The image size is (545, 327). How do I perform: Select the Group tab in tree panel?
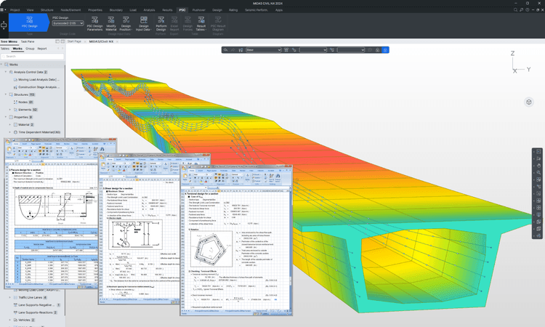(x=30, y=49)
